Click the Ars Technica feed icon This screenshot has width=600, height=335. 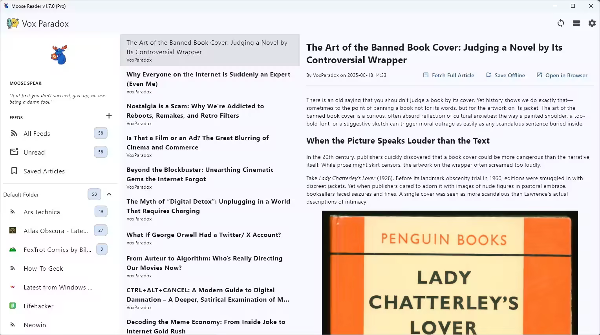(13, 212)
